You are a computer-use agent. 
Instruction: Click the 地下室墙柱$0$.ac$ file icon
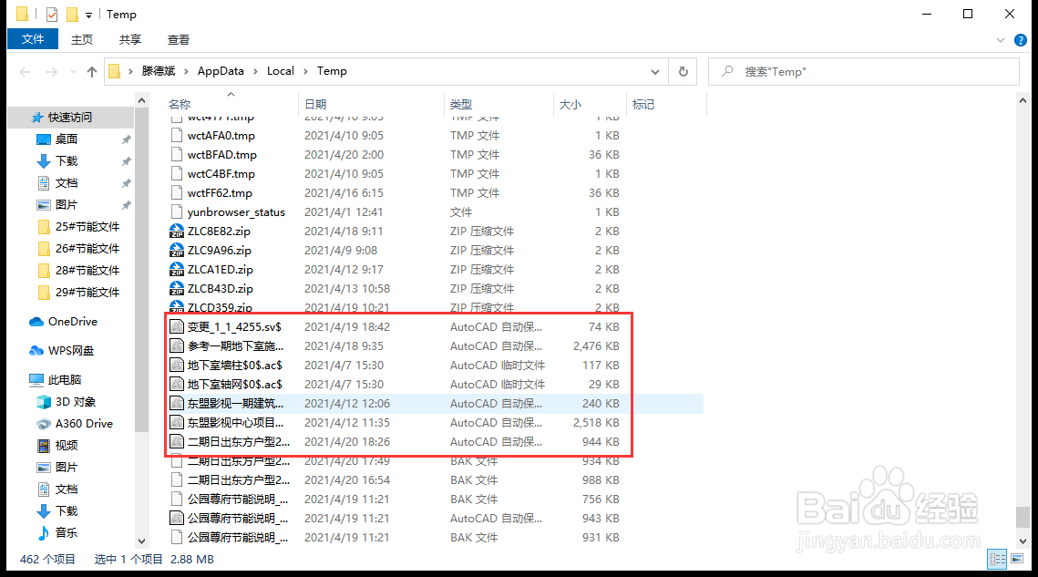(x=177, y=365)
